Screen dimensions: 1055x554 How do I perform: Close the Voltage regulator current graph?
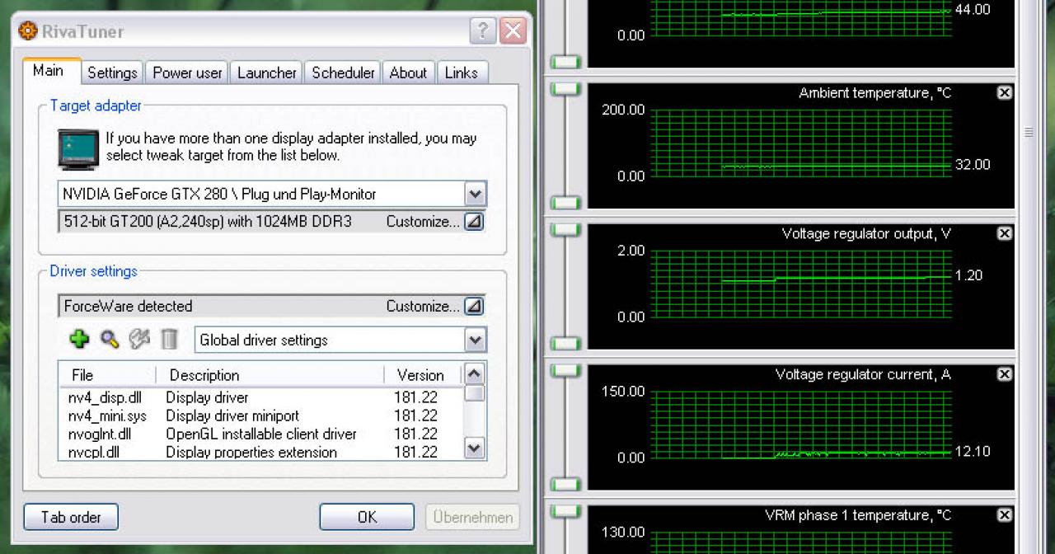coord(1004,374)
